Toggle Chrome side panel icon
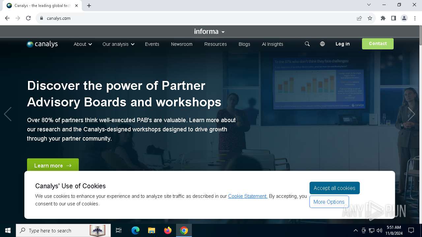 394,18
